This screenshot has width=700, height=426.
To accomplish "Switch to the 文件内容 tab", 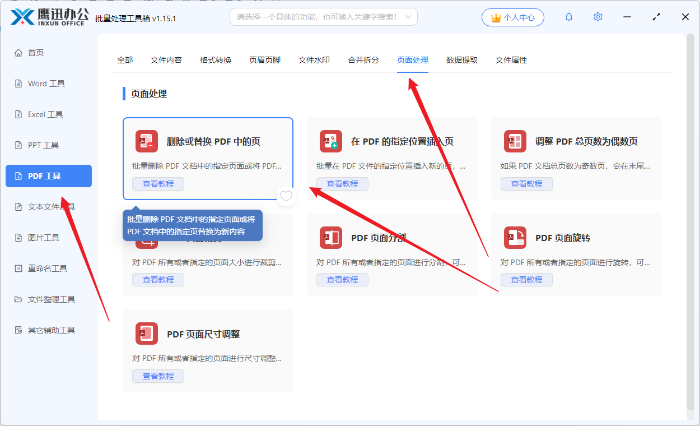I will pyautogui.click(x=166, y=60).
